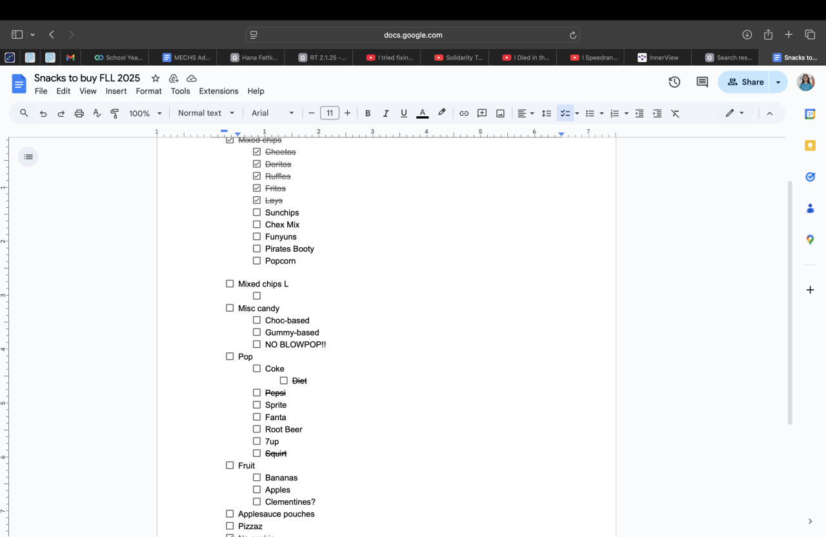This screenshot has height=537, width=826.
Task: Open Google Keep in the side panel
Action: coord(810,146)
